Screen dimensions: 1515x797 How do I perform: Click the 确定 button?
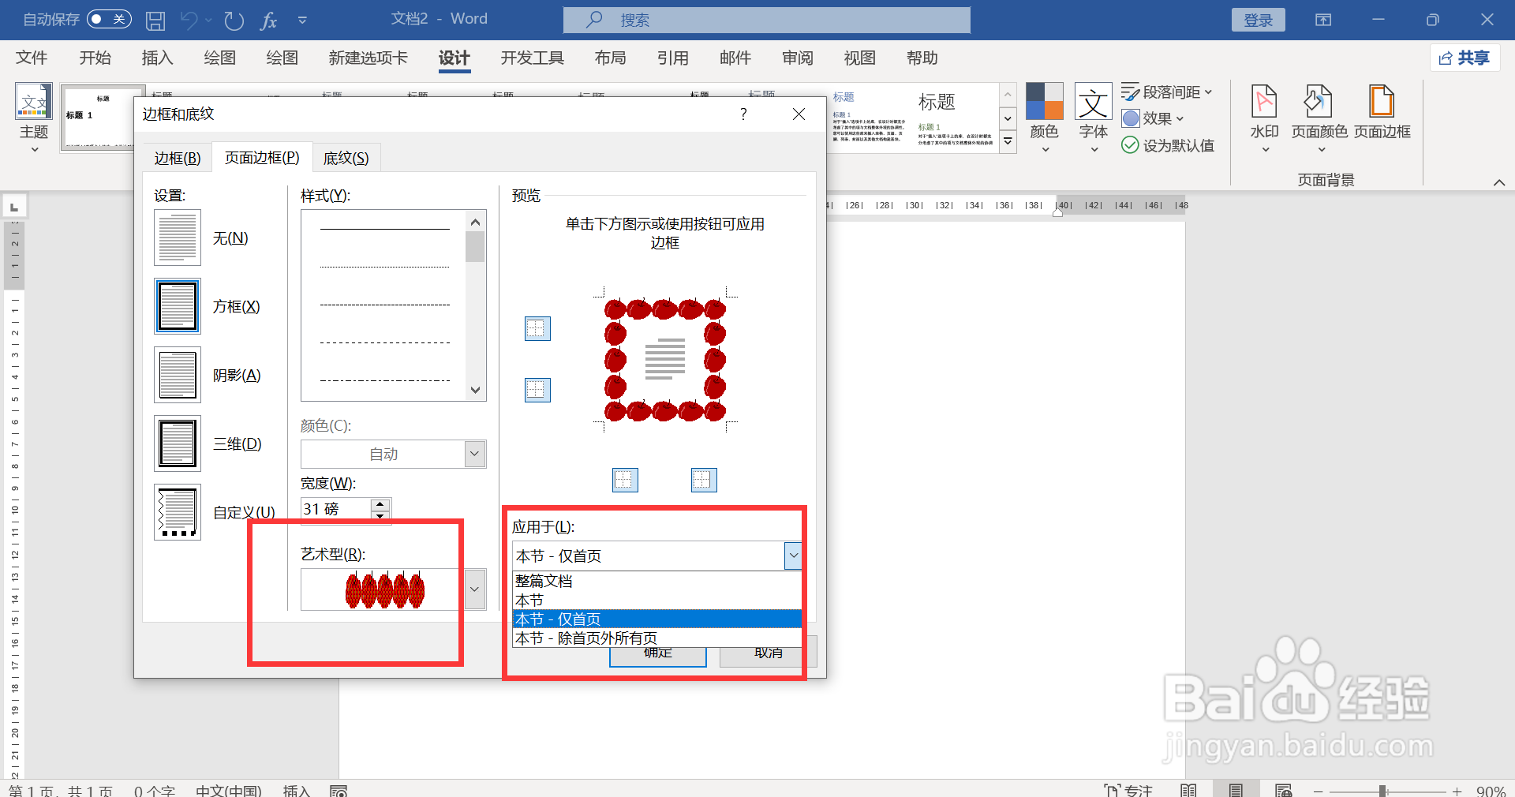[x=657, y=653]
